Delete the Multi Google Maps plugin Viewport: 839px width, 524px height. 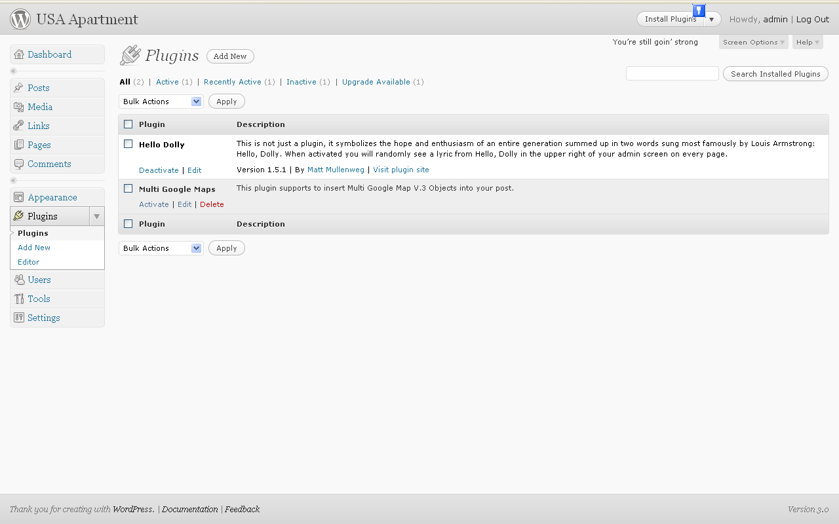(212, 204)
